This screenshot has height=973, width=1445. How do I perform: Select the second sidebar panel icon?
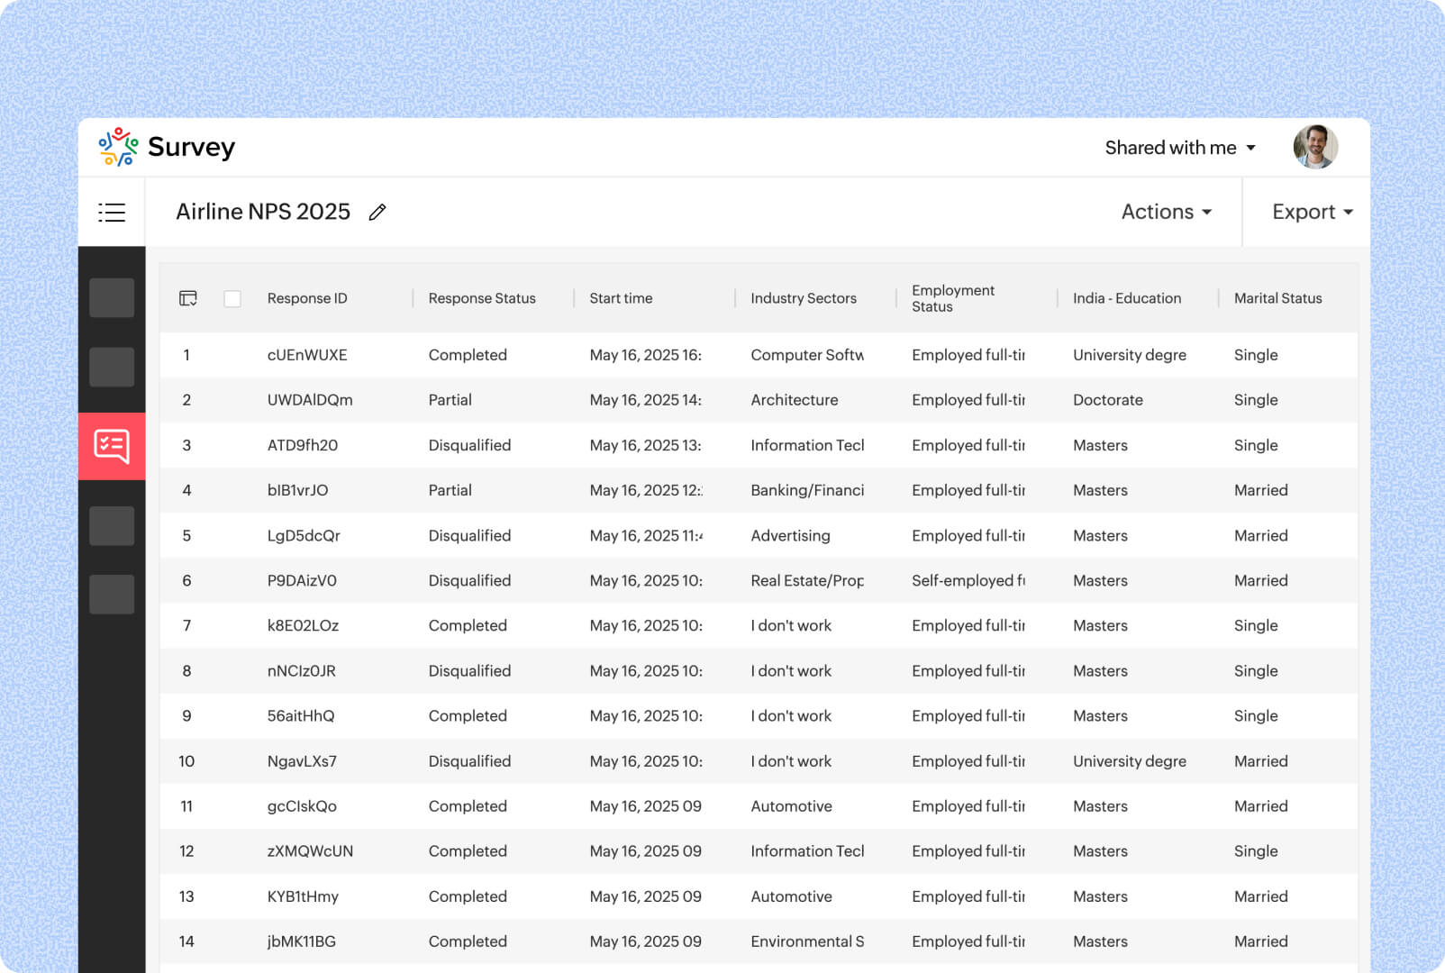tap(112, 366)
